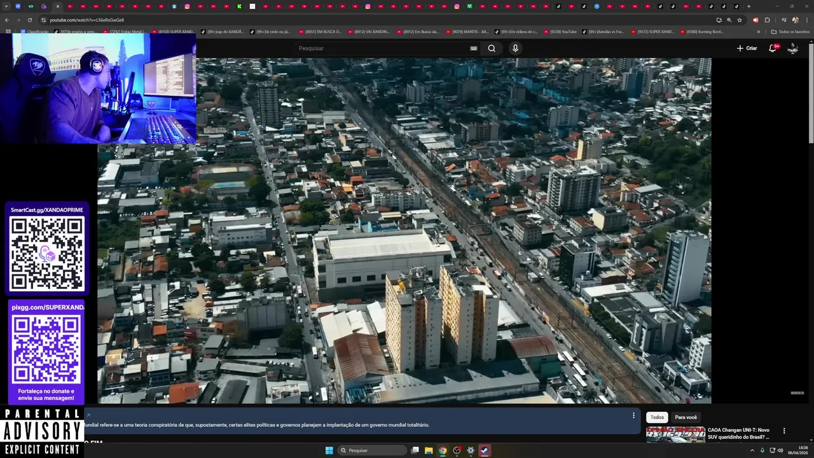
Task: Click the install/cast icon in address bar
Action: tap(719, 20)
